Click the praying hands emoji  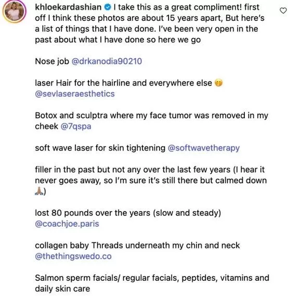(39, 191)
